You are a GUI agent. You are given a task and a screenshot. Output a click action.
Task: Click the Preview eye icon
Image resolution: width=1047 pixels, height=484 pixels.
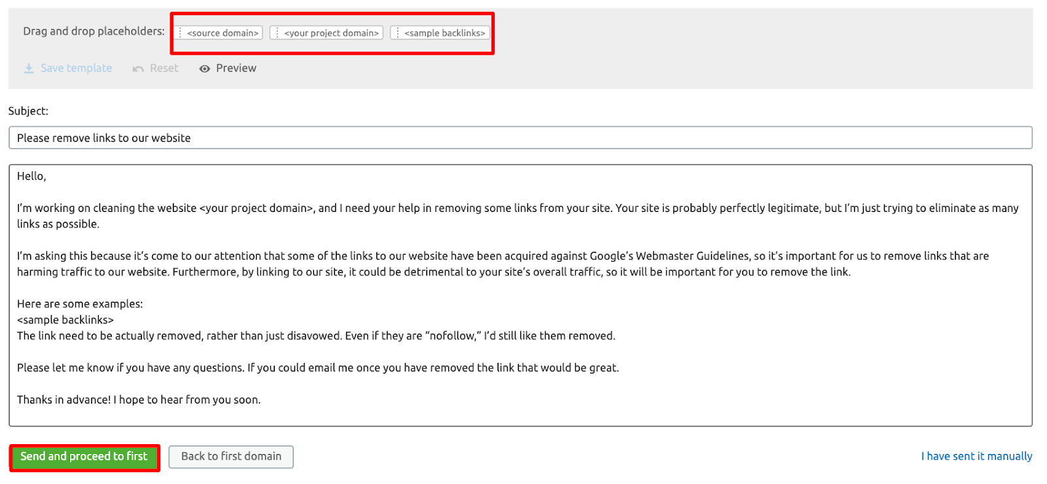205,69
